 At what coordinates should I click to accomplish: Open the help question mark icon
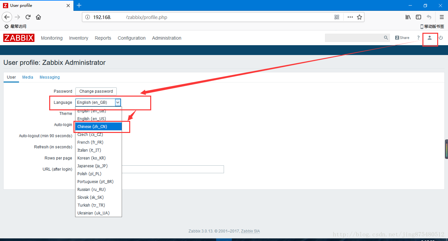click(x=418, y=38)
